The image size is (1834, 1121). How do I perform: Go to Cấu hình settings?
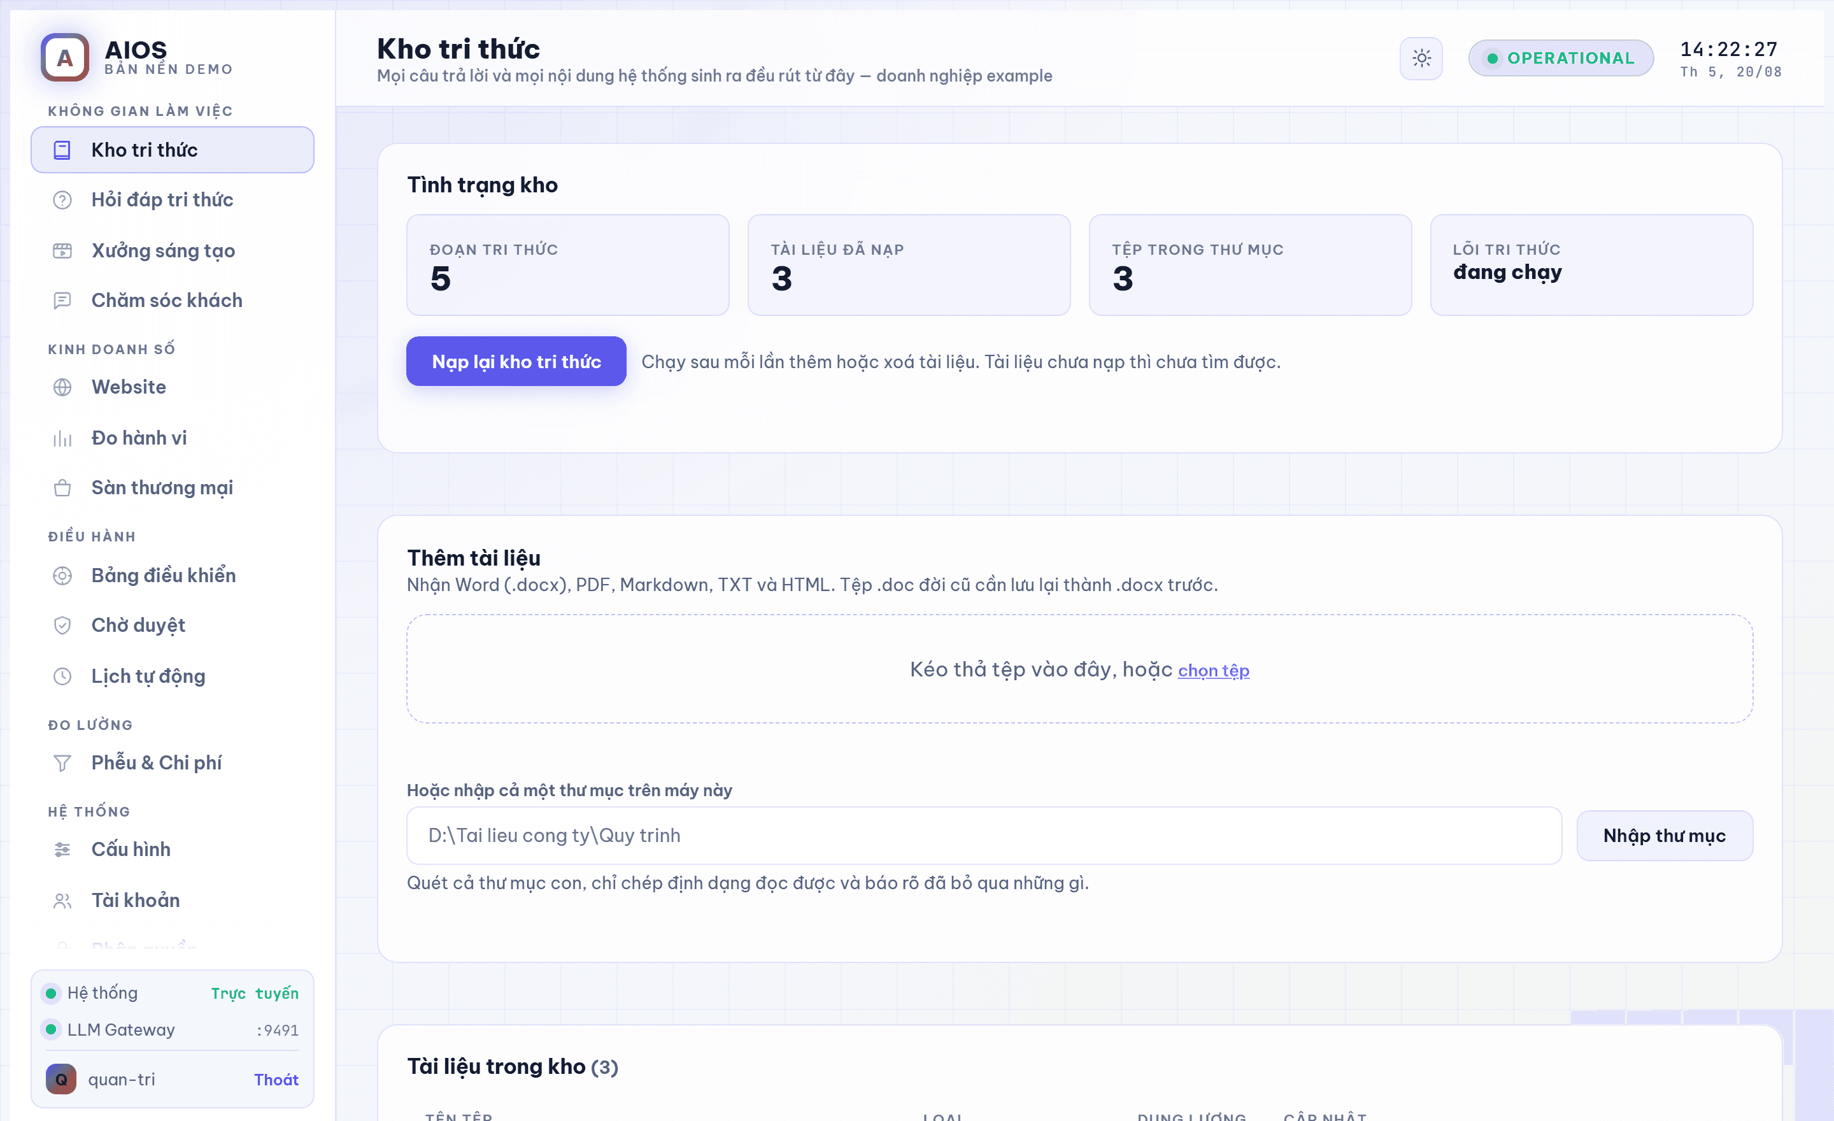click(x=173, y=849)
